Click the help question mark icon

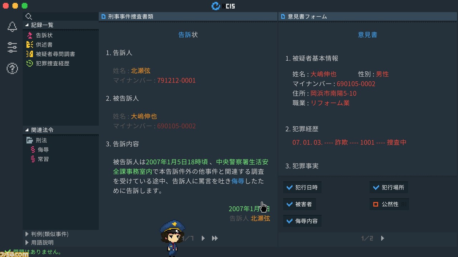[x=12, y=68]
